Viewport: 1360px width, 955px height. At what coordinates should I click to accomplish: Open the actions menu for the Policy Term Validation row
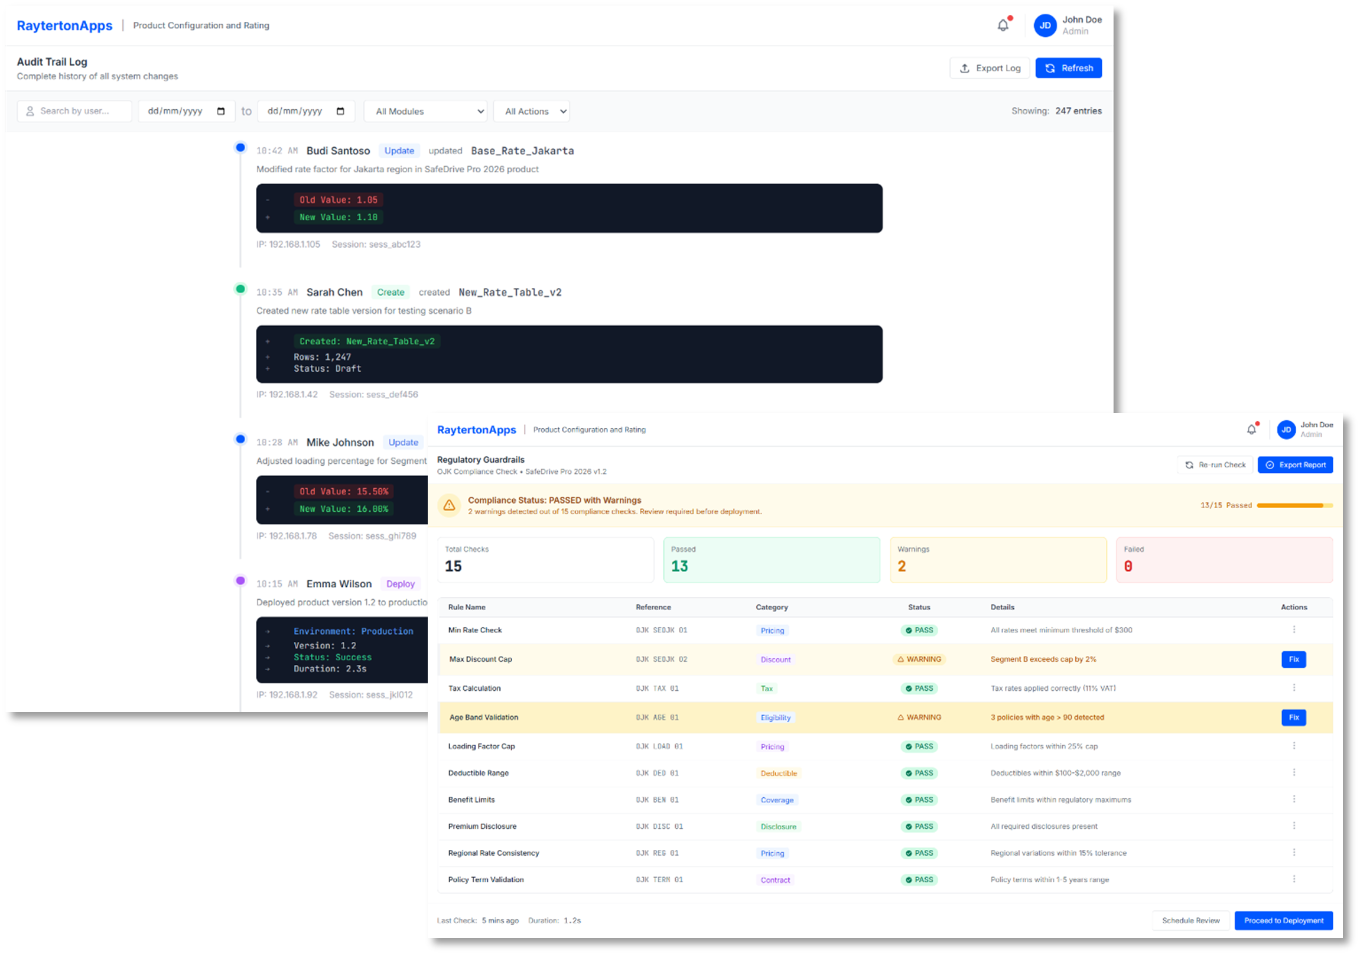[1294, 879]
